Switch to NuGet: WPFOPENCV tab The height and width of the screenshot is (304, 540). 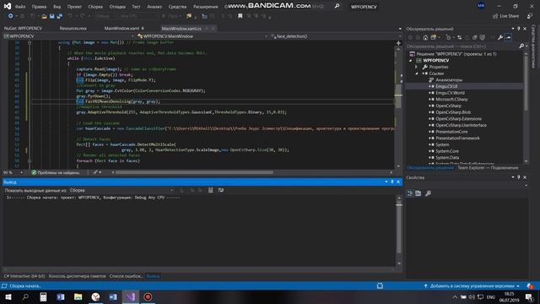click(x=23, y=28)
